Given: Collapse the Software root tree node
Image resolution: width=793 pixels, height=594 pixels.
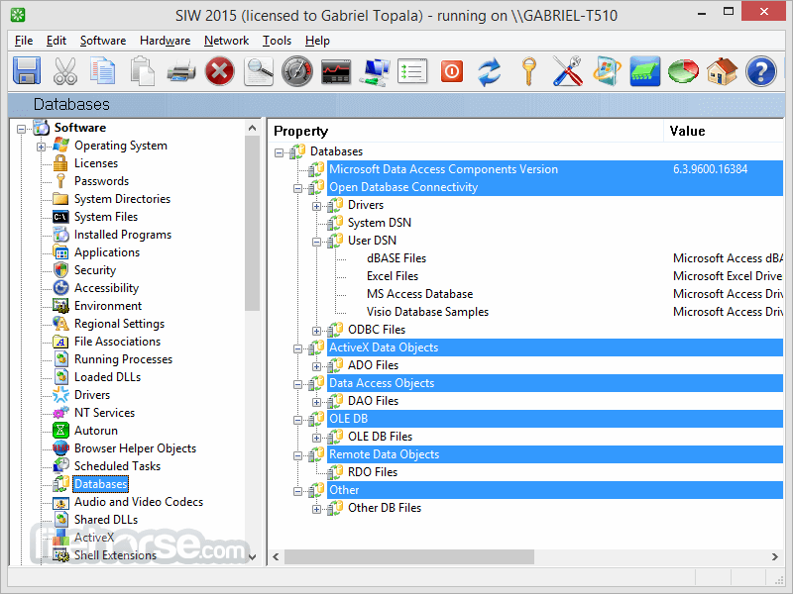Looking at the screenshot, I should (21, 129).
